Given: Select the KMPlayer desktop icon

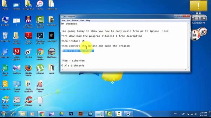Looking at the screenshot, I should click(17, 69).
